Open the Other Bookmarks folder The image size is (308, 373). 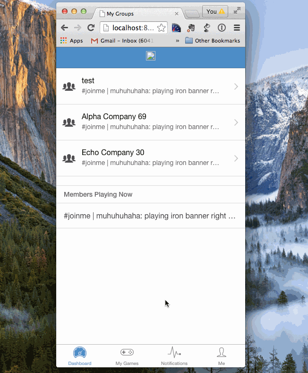tap(213, 41)
